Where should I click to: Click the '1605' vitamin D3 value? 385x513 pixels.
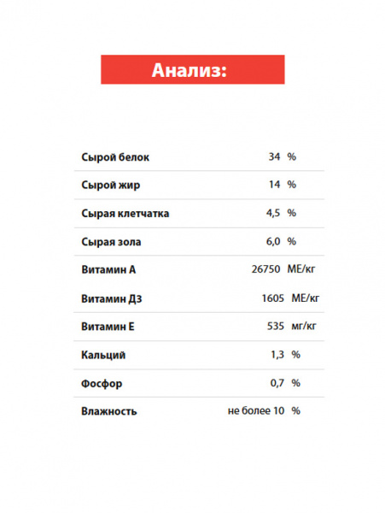pos(272,298)
